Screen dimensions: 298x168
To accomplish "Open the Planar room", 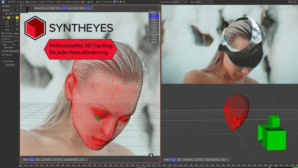I will [x=58, y=2].
